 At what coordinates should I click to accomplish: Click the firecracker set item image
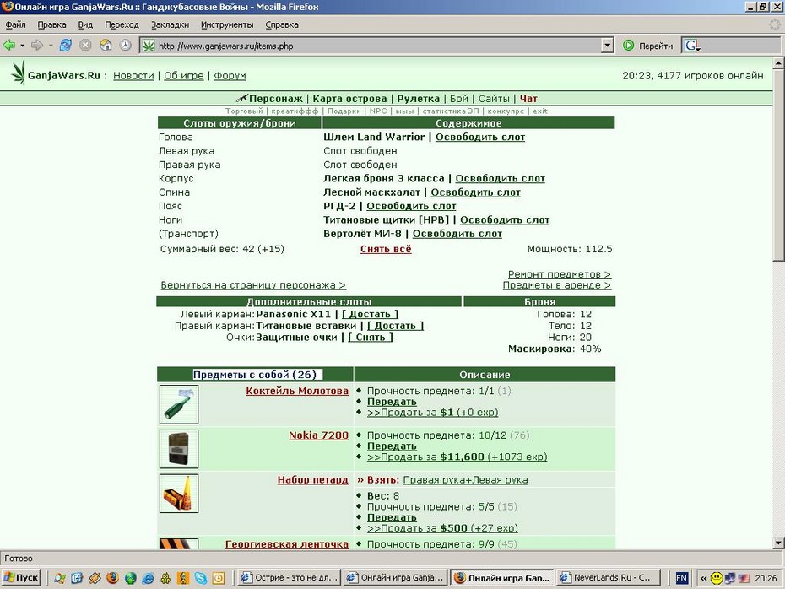coord(179,494)
